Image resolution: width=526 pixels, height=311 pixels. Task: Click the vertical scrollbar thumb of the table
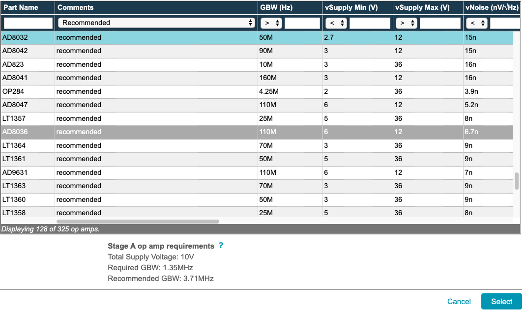517,181
